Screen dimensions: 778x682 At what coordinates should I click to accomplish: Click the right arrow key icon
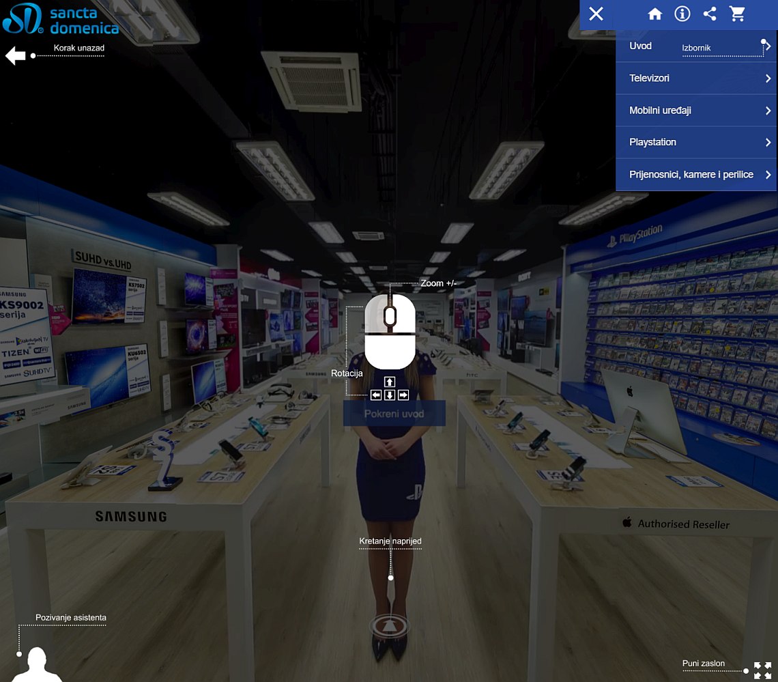coord(403,395)
